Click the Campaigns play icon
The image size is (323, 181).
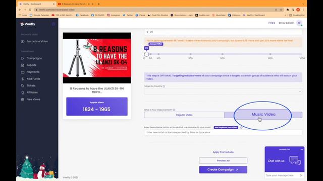click(x=22, y=58)
